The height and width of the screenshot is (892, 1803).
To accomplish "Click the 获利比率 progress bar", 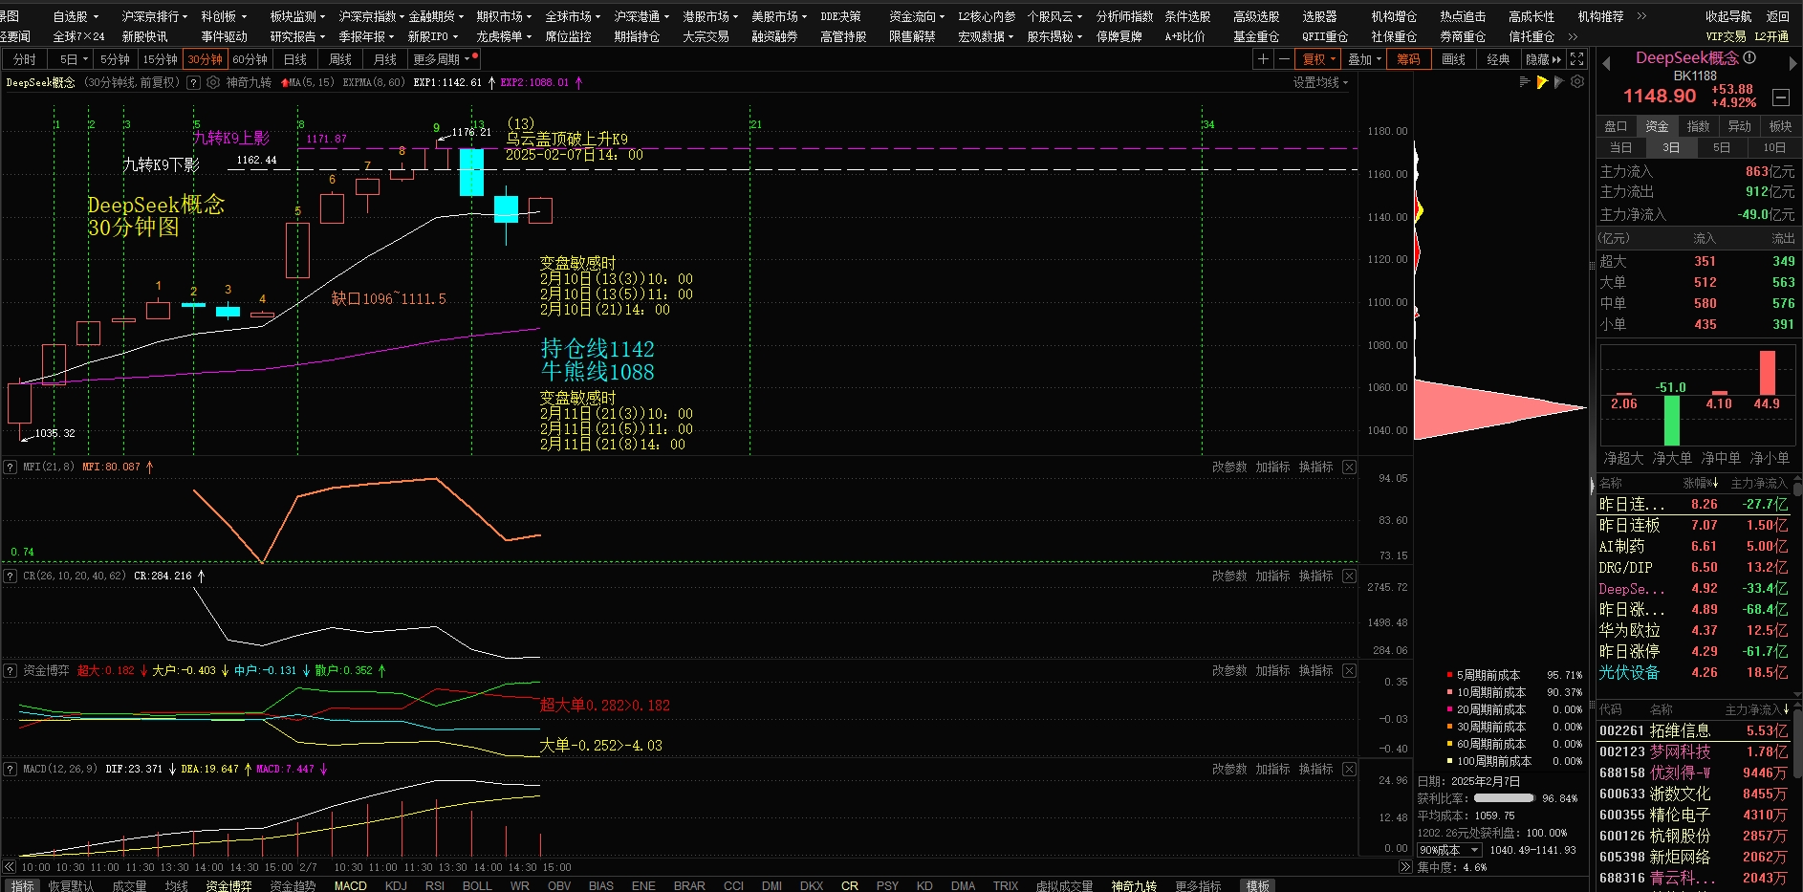I will coord(1504,798).
